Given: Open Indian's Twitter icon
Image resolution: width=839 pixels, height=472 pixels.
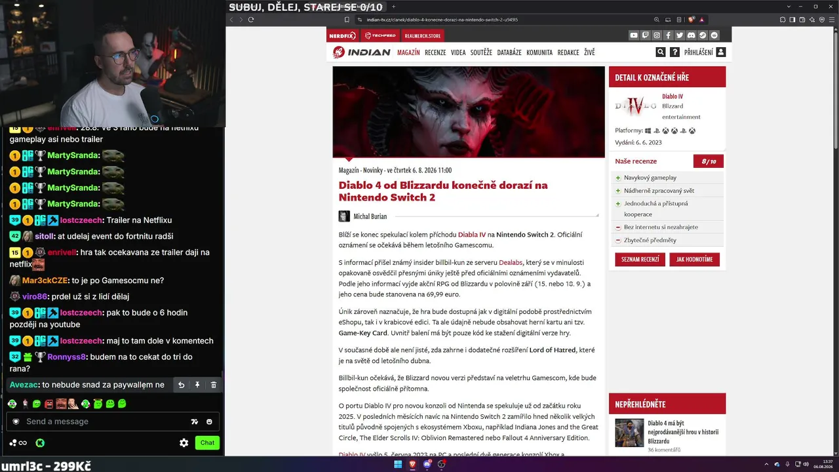Looking at the screenshot, I should point(680,35).
